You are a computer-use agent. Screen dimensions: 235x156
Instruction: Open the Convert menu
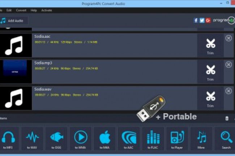[21, 10]
